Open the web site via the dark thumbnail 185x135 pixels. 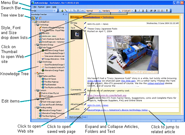[x=76, y=34]
